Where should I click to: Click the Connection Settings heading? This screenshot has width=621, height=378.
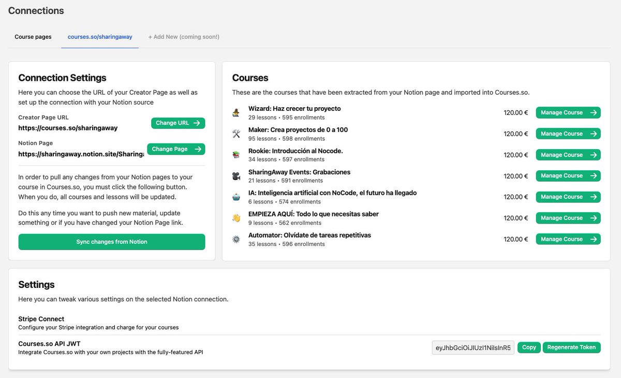pos(62,78)
